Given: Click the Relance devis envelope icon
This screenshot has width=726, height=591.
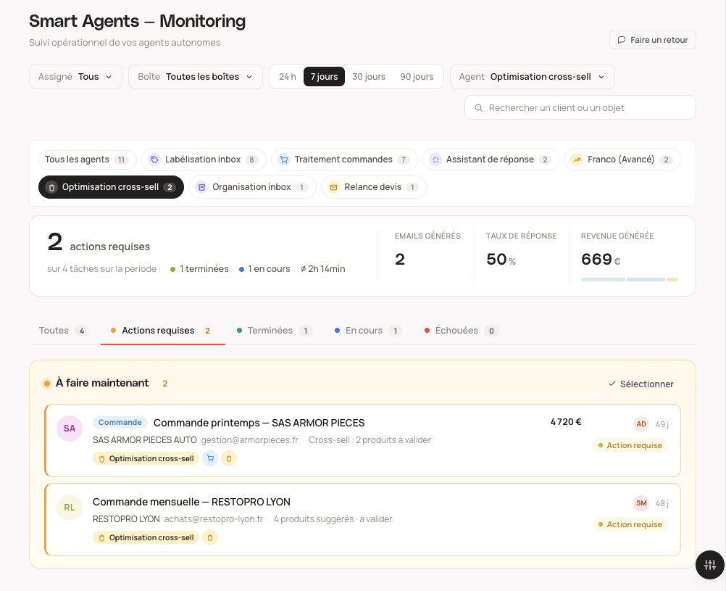Looking at the screenshot, I should pyautogui.click(x=333, y=187).
